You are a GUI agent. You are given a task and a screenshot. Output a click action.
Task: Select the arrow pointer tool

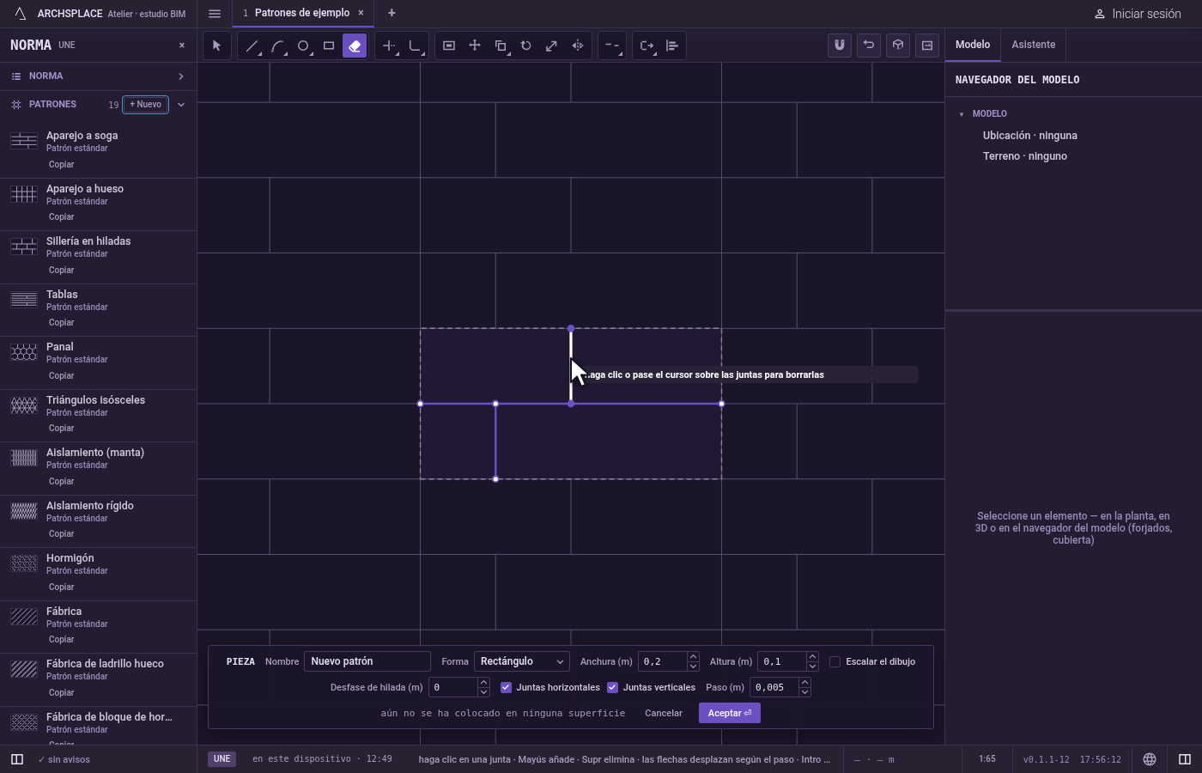click(x=216, y=46)
